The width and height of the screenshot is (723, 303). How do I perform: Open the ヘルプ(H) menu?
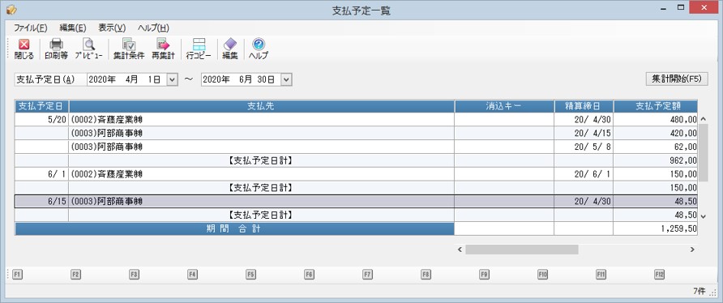coord(153,28)
